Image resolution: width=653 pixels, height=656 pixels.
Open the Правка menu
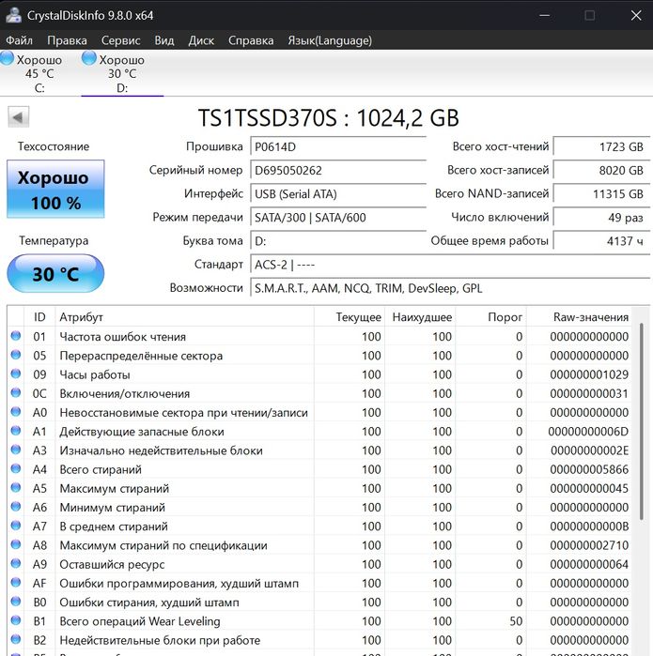(67, 40)
